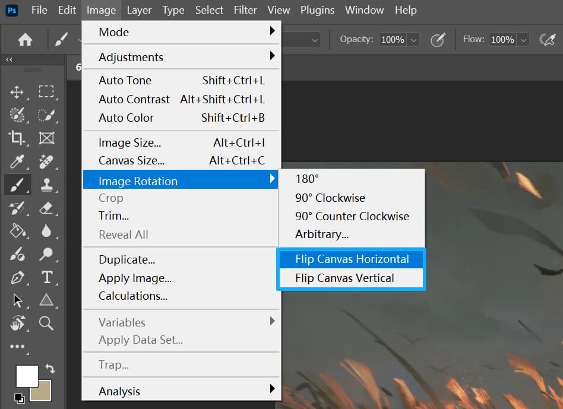Image resolution: width=563 pixels, height=409 pixels.
Task: Open the Flow dropdown arrow
Action: (523, 40)
